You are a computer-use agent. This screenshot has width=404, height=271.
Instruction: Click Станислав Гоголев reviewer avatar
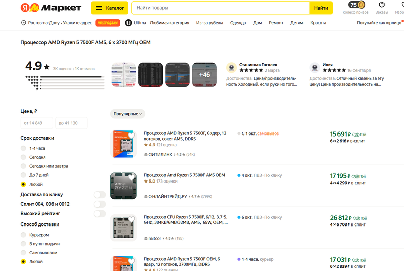coord(231,68)
